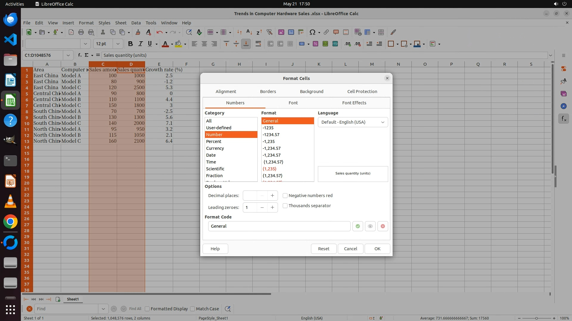Check the Match Case option

(192, 309)
